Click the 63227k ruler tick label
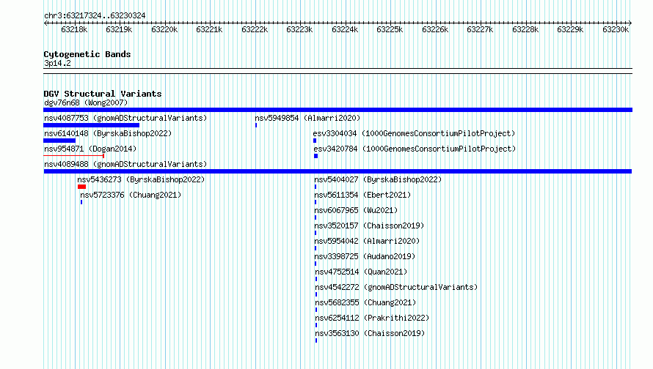The height and width of the screenshot is (369, 653). pos(480,29)
